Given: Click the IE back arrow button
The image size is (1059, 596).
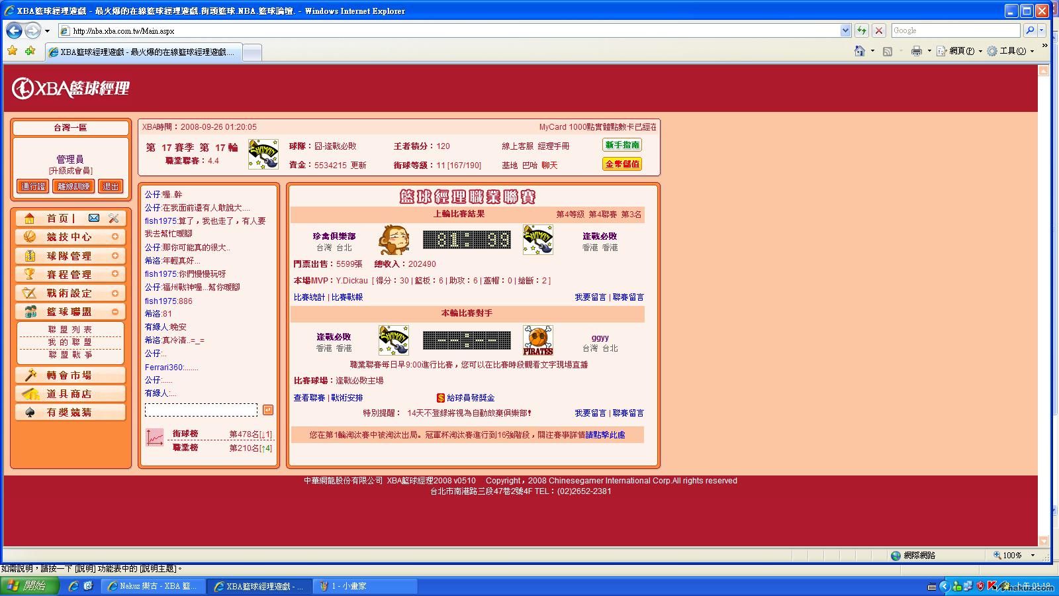Looking at the screenshot, I should tap(14, 30).
